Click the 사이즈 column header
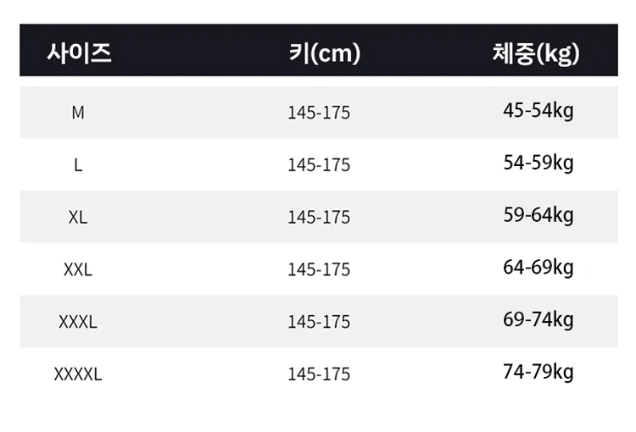The width and height of the screenshot is (636, 432). click(79, 53)
